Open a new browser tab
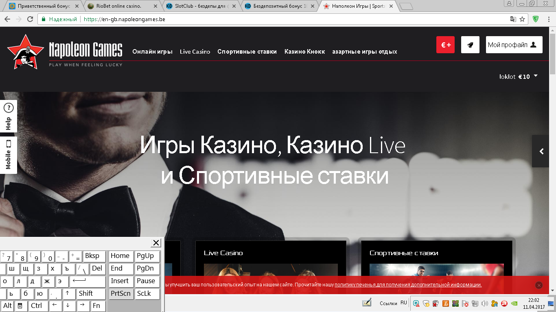 coord(406,6)
